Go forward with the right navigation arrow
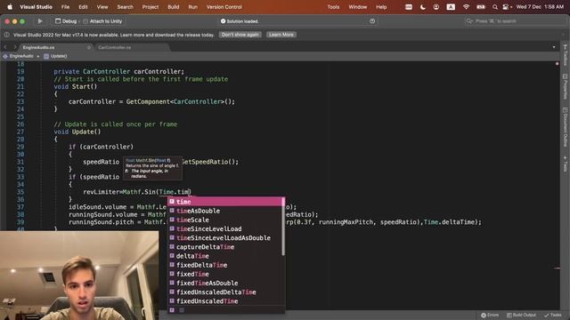 coord(14,47)
